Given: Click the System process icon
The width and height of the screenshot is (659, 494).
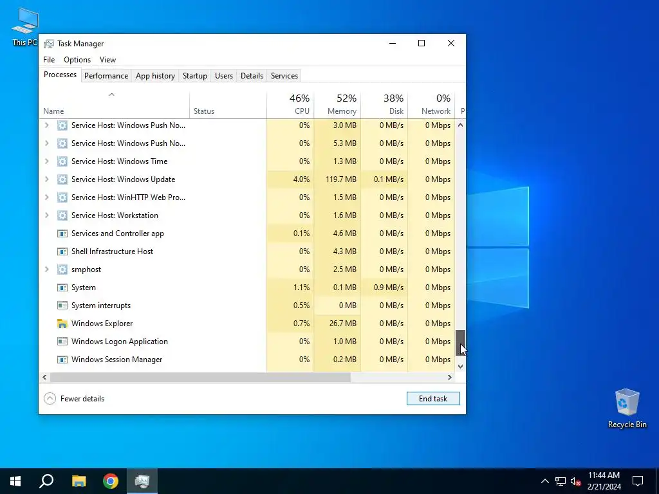Looking at the screenshot, I should pos(62,288).
